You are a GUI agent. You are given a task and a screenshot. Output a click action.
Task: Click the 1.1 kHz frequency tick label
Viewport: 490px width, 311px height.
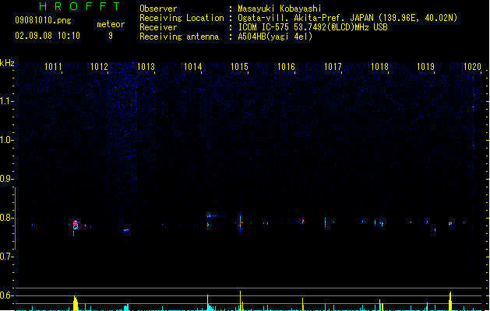pos(6,101)
